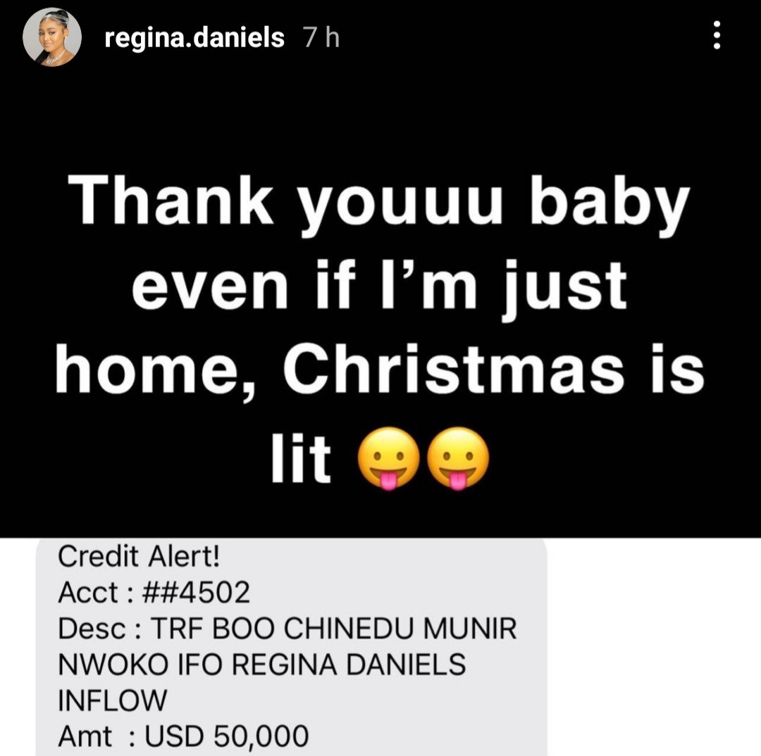The image size is (761, 756).
Task: Tap the second tongue-out emoji
Action: [x=458, y=458]
